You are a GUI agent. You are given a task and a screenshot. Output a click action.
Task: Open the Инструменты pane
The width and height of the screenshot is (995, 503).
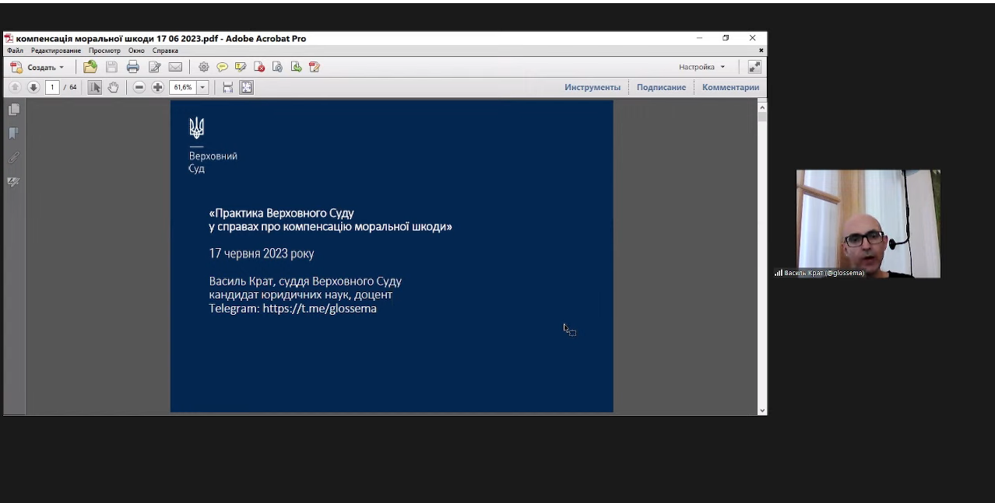coord(592,87)
